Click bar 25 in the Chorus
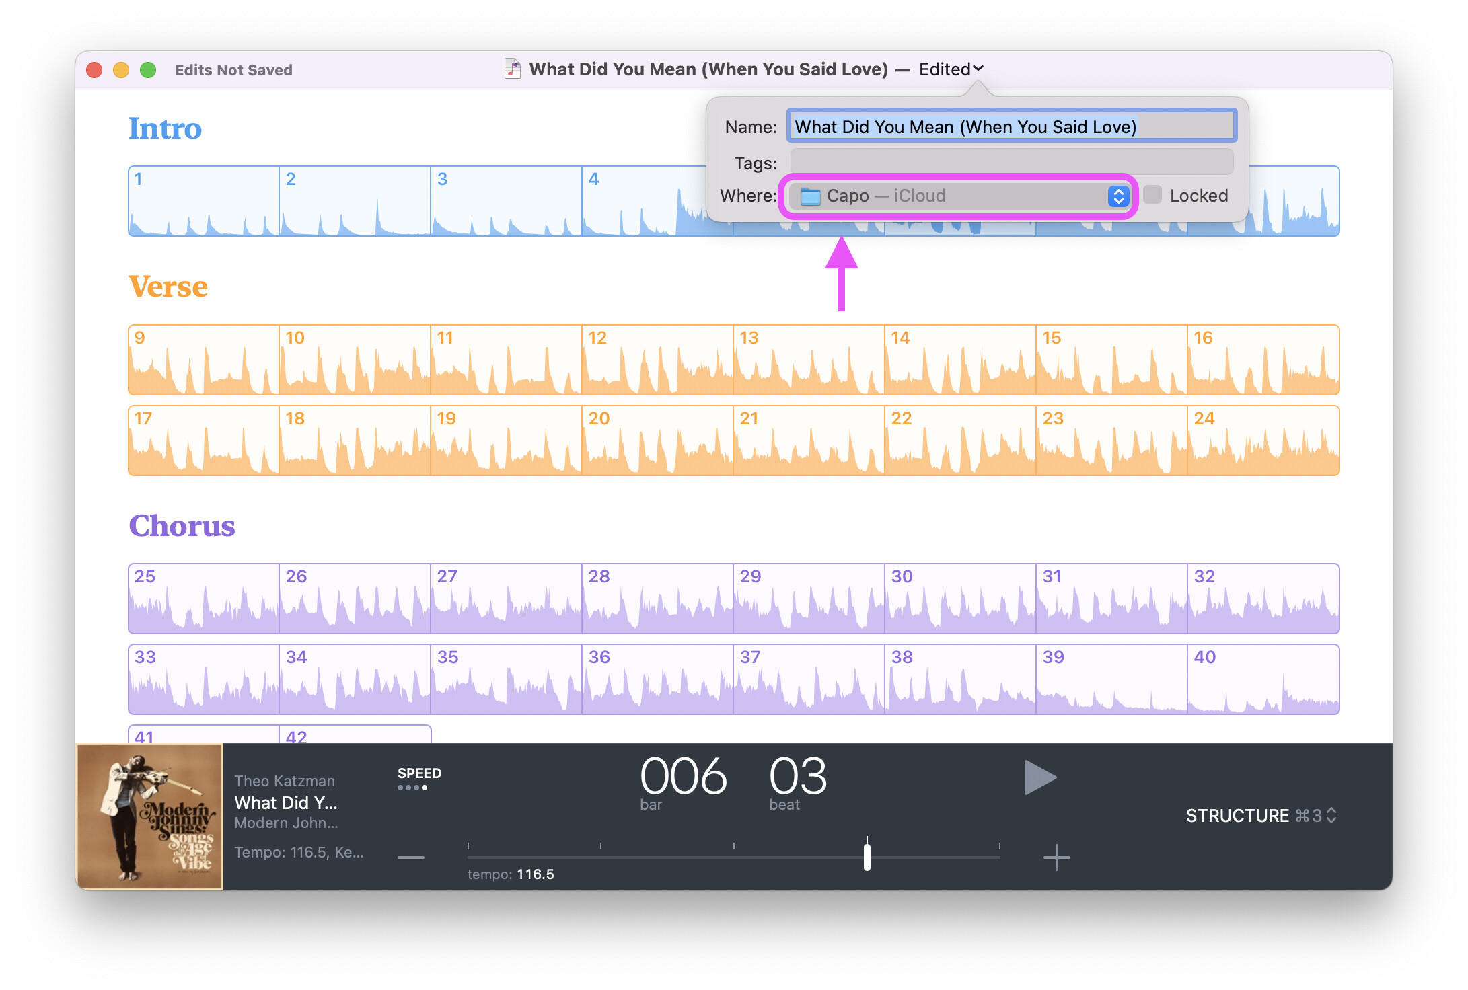 tap(204, 599)
